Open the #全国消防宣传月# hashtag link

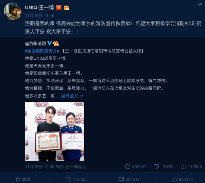pos(42,51)
